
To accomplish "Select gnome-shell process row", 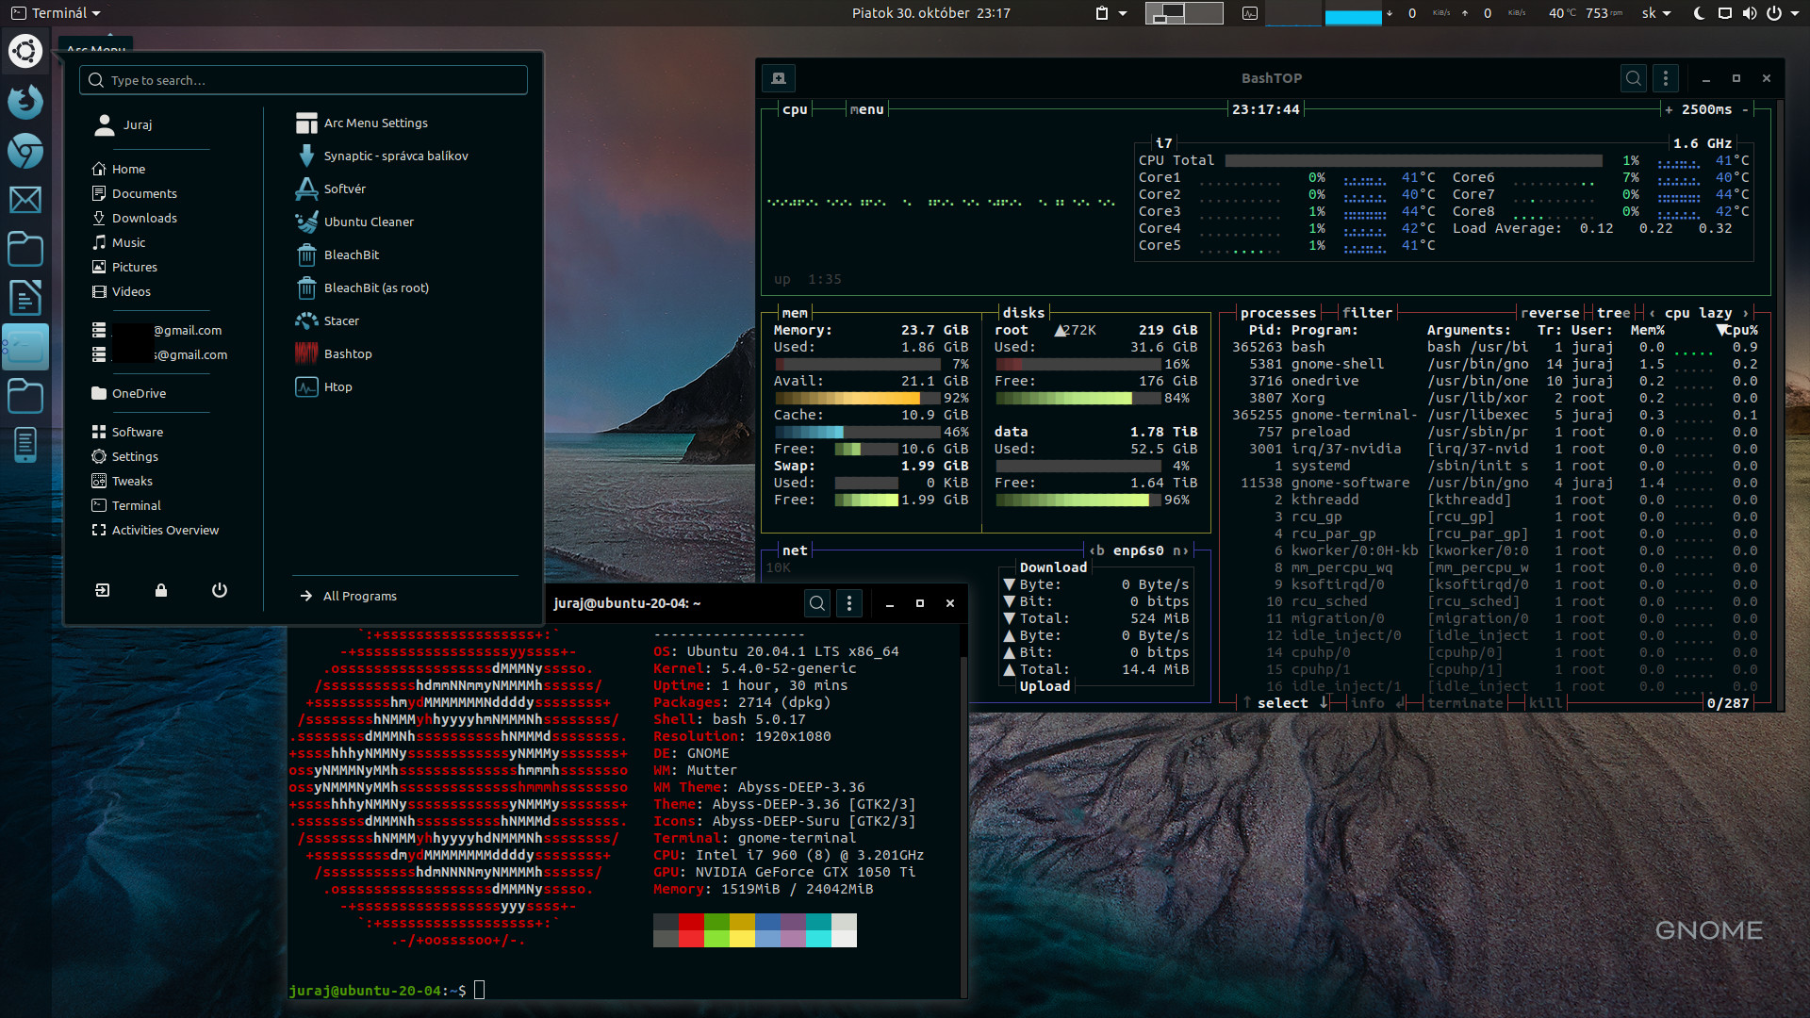I will (1495, 365).
